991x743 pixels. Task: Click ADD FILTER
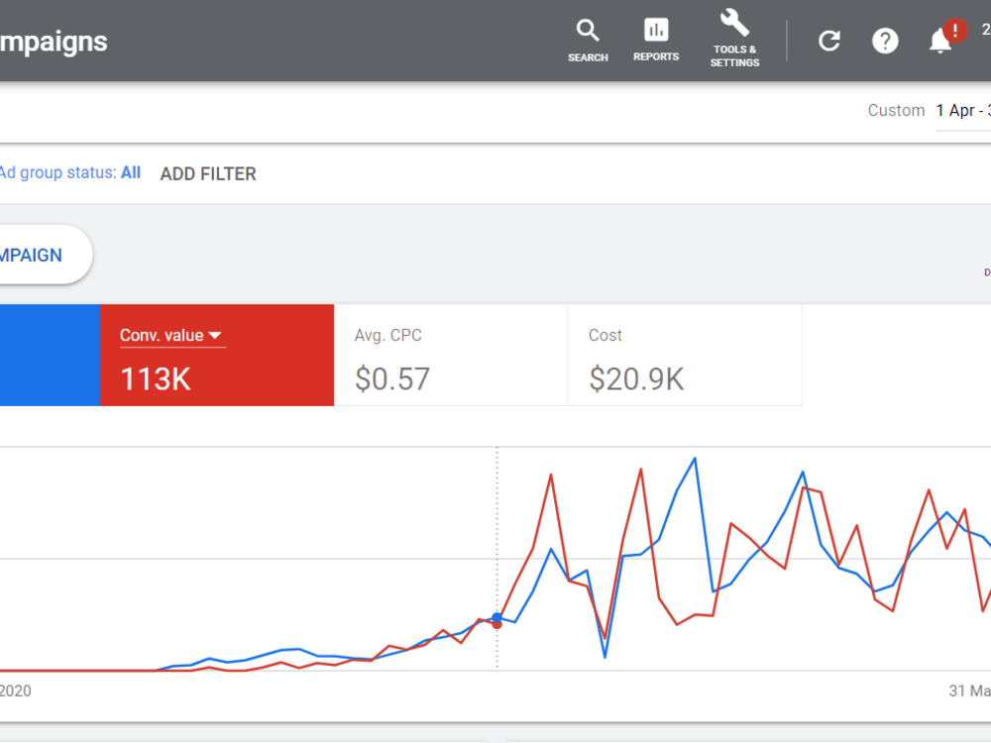[x=208, y=173]
